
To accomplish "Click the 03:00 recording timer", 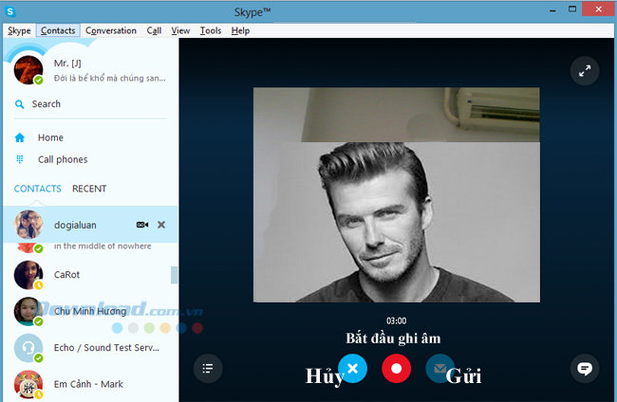I will pos(396,320).
